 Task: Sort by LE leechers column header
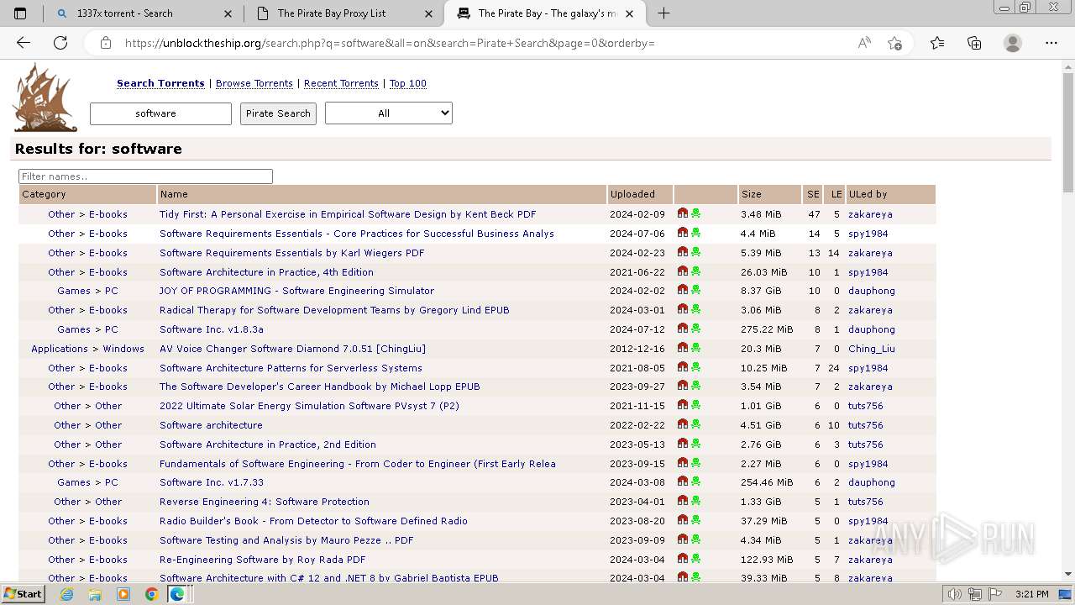click(836, 194)
